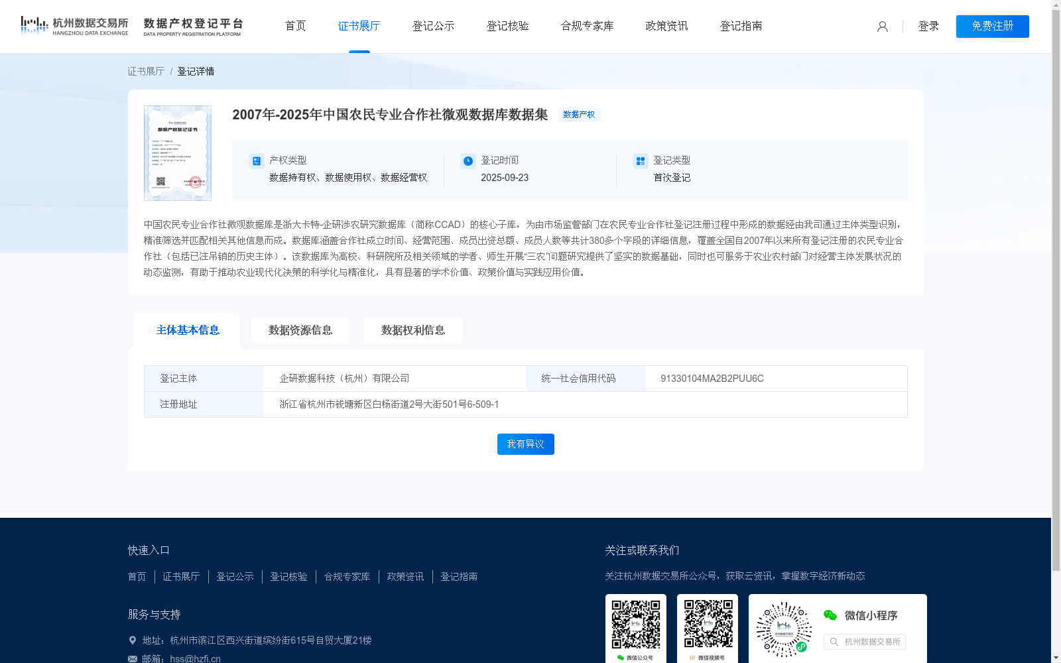
Task: Click the 数据产权登记平台 platform title
Action: (193, 27)
